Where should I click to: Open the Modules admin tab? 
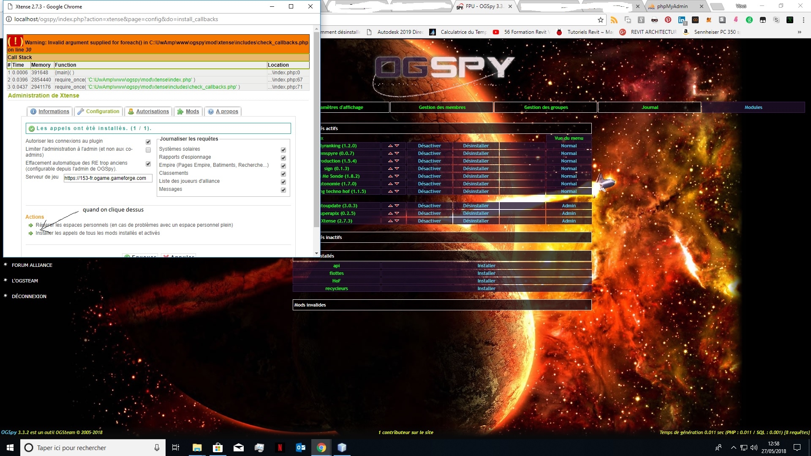pos(753,107)
